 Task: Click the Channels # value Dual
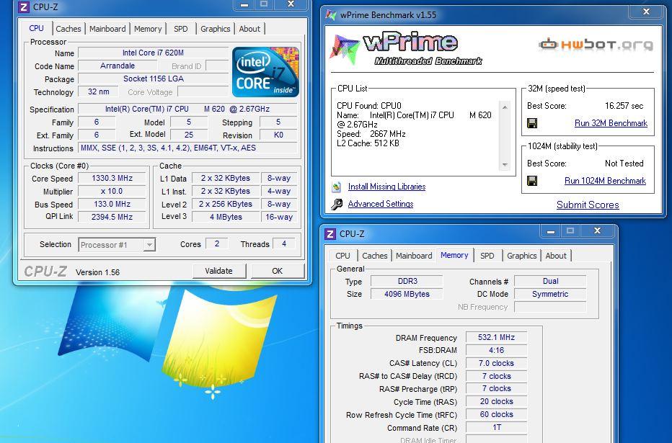click(550, 281)
